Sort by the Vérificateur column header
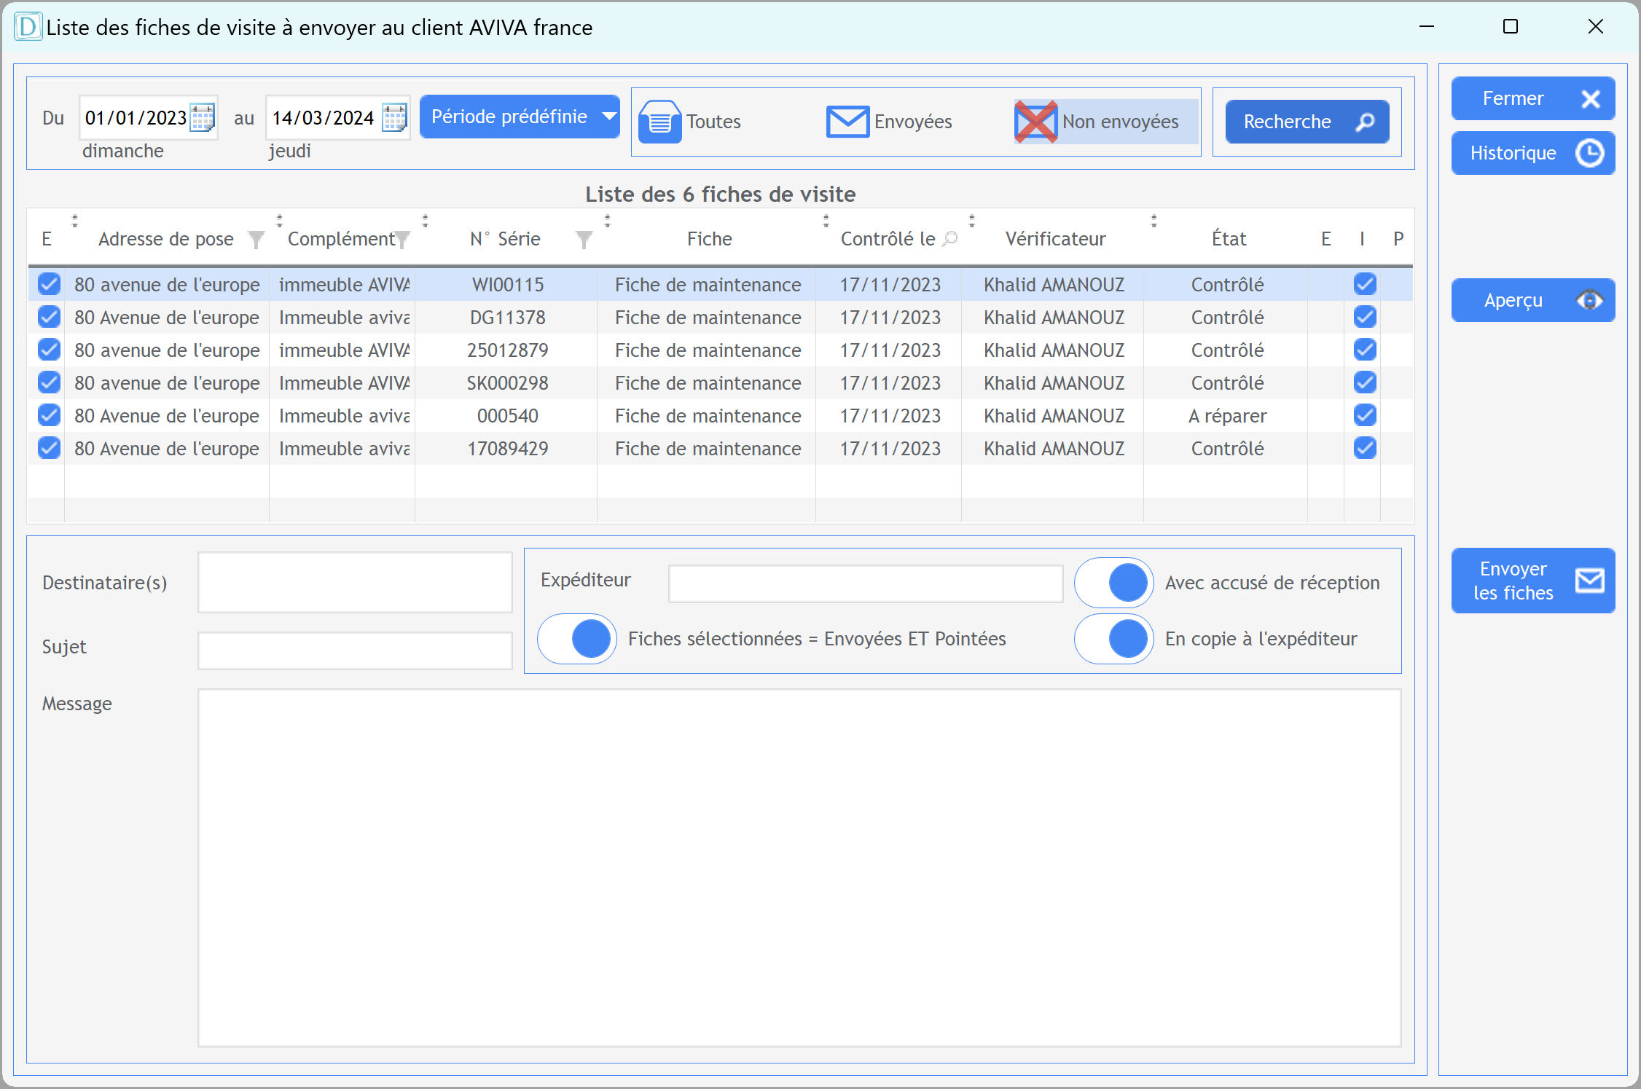 [x=1055, y=239]
